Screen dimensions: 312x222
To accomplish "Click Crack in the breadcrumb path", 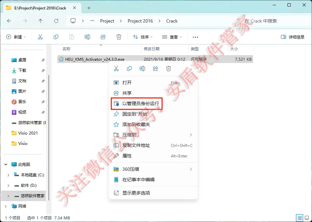I will [172, 21].
